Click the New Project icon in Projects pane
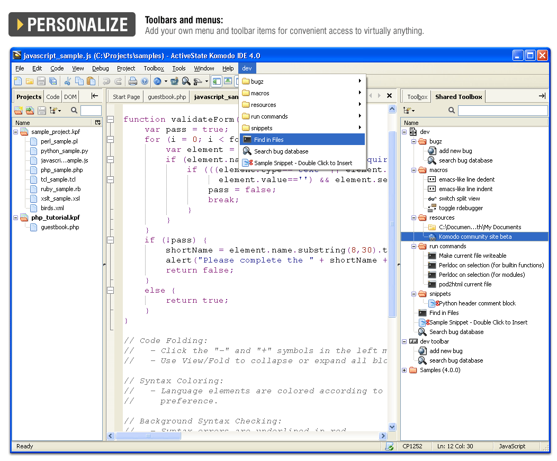Viewport: 557px width, 461px height. [x=18, y=111]
